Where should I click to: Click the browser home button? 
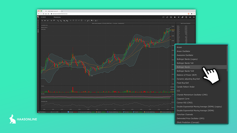(x=46, y=14)
